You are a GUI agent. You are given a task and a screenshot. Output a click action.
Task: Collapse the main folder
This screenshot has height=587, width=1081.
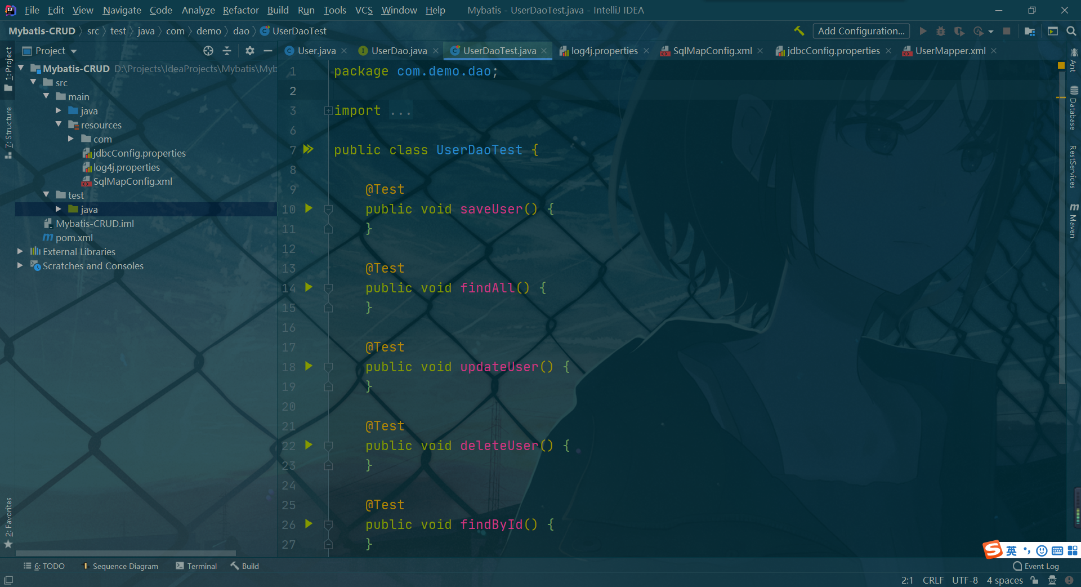tap(46, 96)
